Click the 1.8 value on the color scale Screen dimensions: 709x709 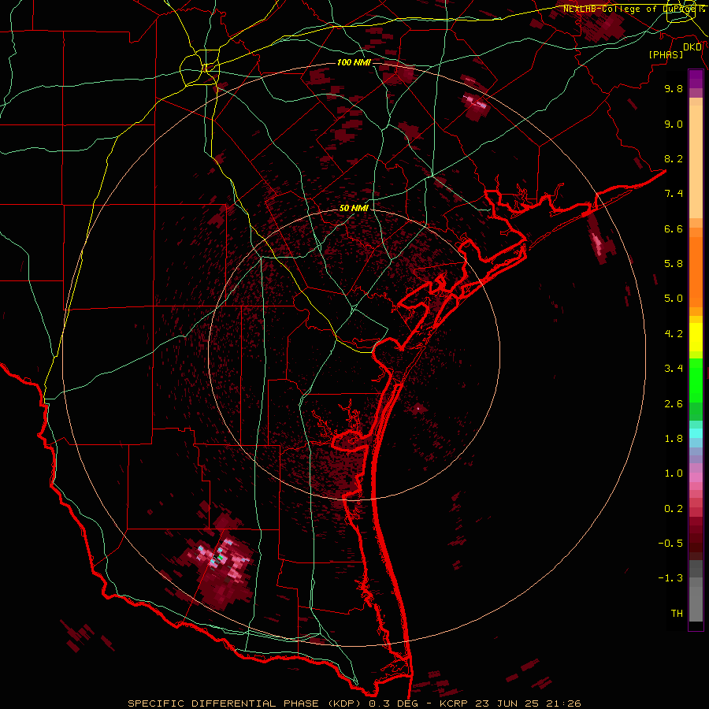click(674, 439)
